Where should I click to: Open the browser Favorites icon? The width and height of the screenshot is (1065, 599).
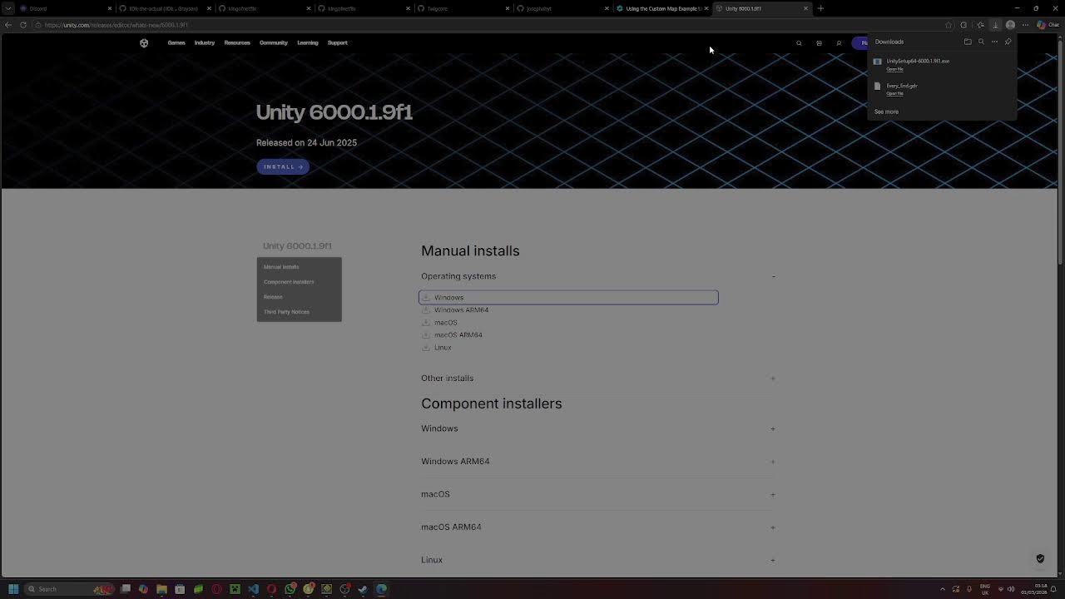980,25
